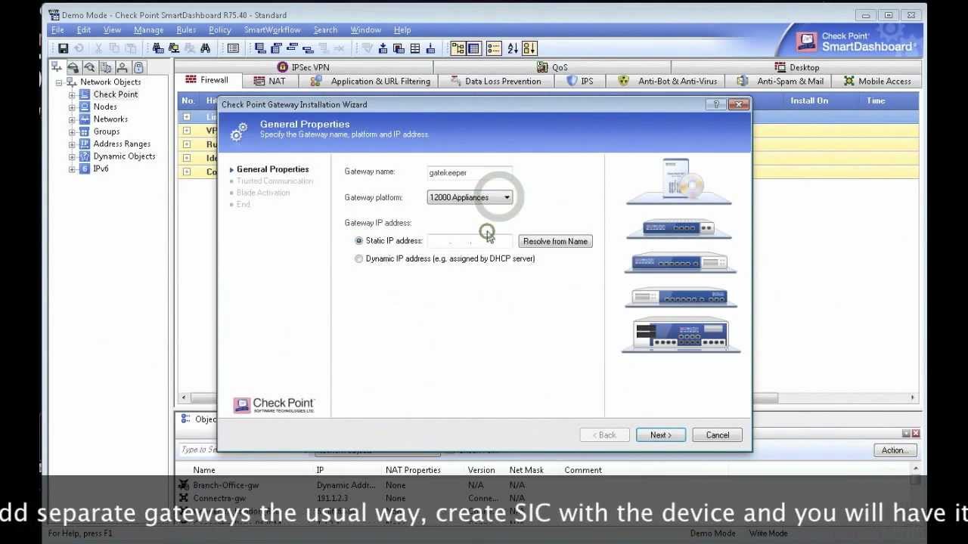Screen dimensions: 968x544
Task: Open the Resources tab icon with magnifier
Action: point(89,67)
